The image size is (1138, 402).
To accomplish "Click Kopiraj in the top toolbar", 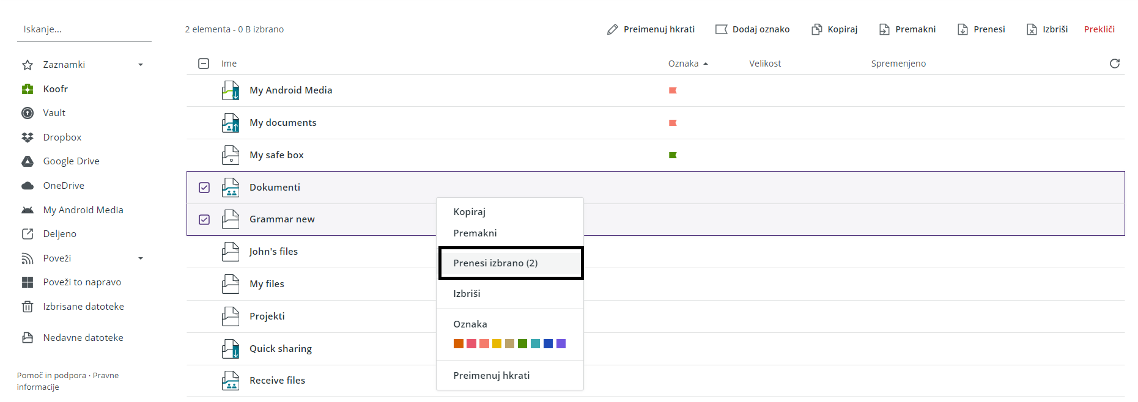I will [x=835, y=29].
